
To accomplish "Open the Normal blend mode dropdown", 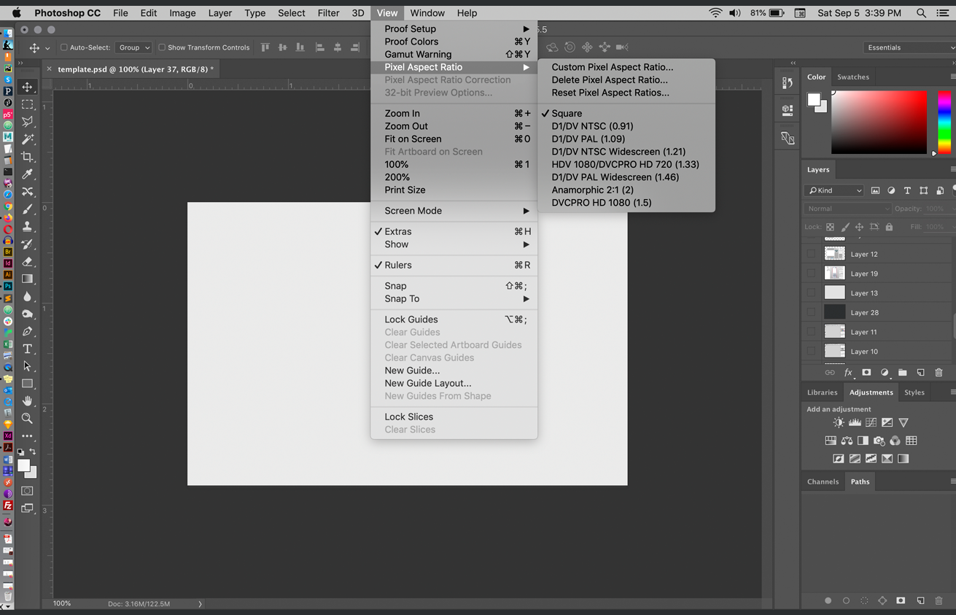I will [847, 209].
